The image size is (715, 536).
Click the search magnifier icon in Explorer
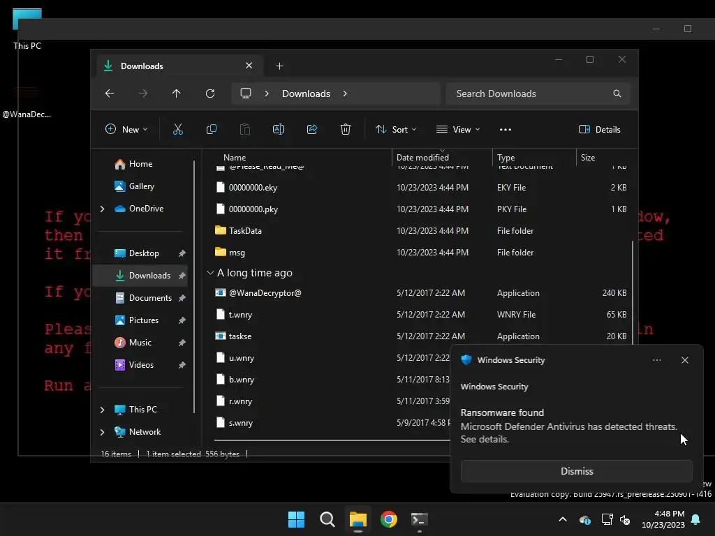(617, 94)
